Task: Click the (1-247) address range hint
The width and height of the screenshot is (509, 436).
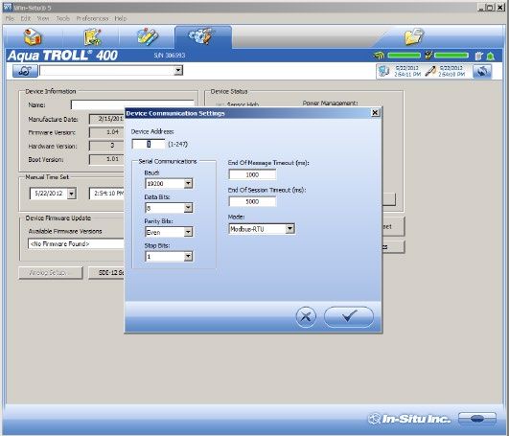Action: [178, 144]
